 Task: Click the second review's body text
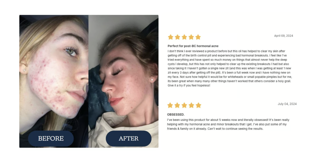(228, 124)
